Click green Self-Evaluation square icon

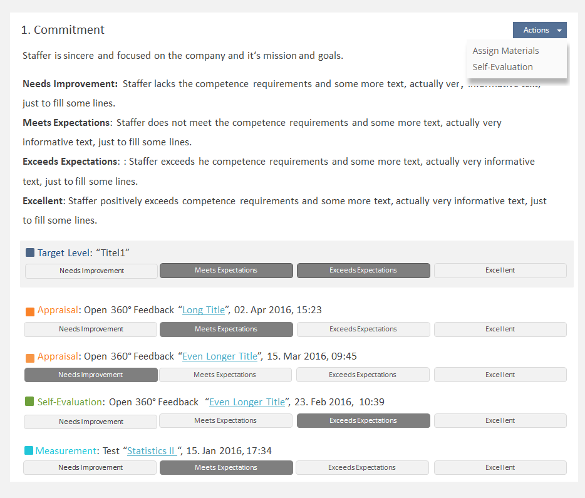coord(29,402)
